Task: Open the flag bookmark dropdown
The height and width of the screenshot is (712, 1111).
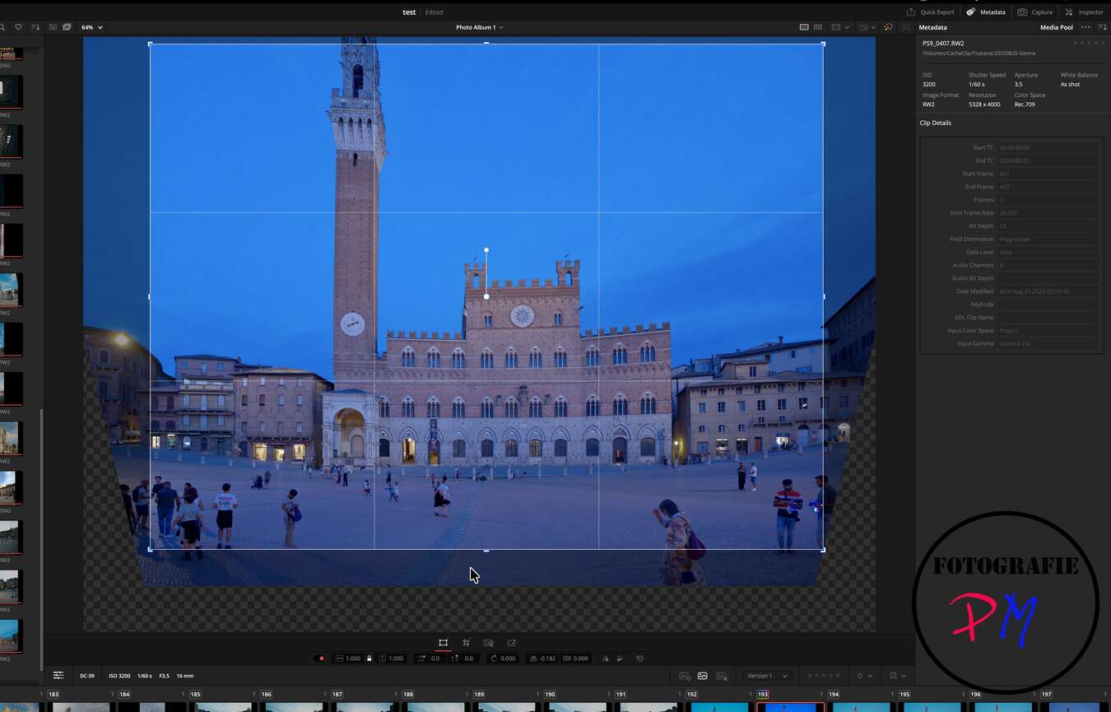Action: pyautogui.click(x=897, y=676)
